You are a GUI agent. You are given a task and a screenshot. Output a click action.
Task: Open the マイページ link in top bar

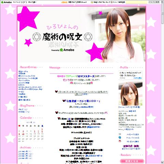pos(17,2)
